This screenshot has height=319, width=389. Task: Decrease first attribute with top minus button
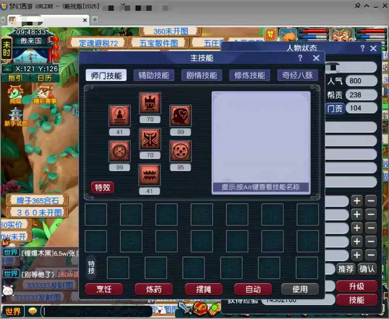(x=371, y=201)
